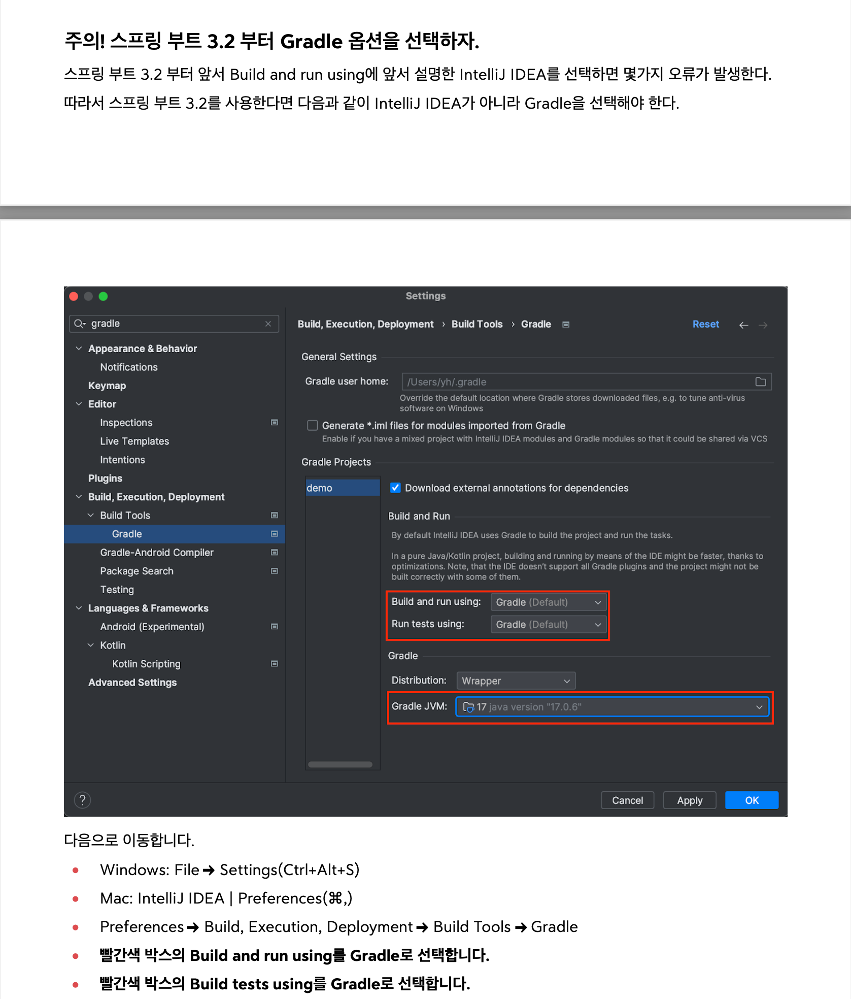
Task: Collapse Appearance & Behavior section
Action: [x=79, y=348]
